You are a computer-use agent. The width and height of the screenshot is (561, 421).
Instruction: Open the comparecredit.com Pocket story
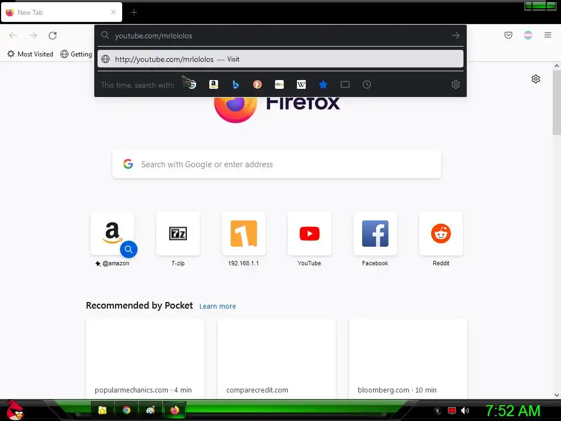[276, 359]
